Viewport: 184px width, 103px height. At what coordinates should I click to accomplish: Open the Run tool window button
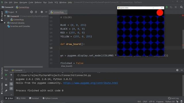click(9, 98)
